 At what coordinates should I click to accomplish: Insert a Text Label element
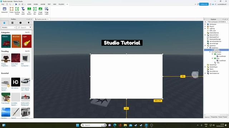[x=23, y=11]
